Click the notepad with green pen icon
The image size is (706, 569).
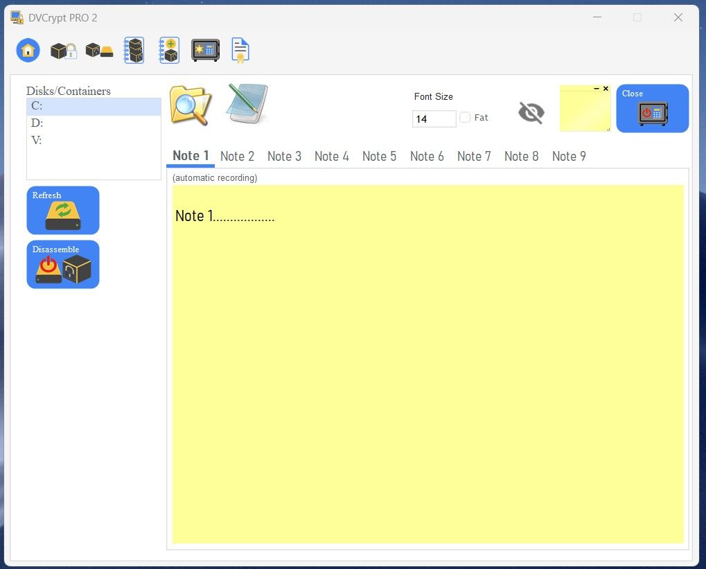[247, 104]
